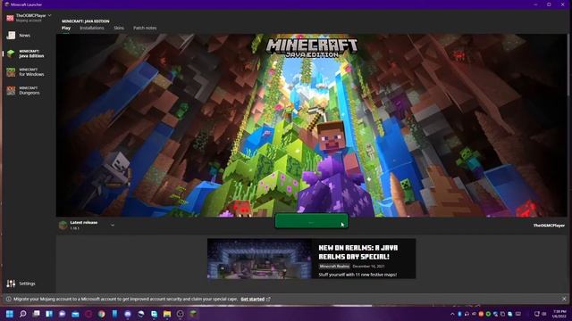Click TheOGMCPlayer account avatar
This screenshot has width=572, height=321.
coord(10,18)
